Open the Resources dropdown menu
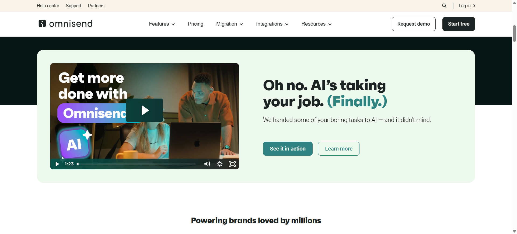 pyautogui.click(x=316, y=24)
